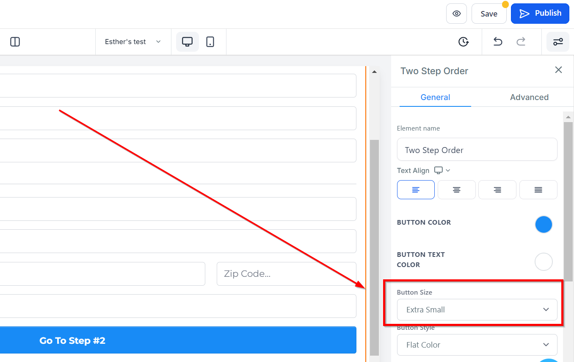Align text center
Screen dimensions: 574x362
(x=457, y=190)
